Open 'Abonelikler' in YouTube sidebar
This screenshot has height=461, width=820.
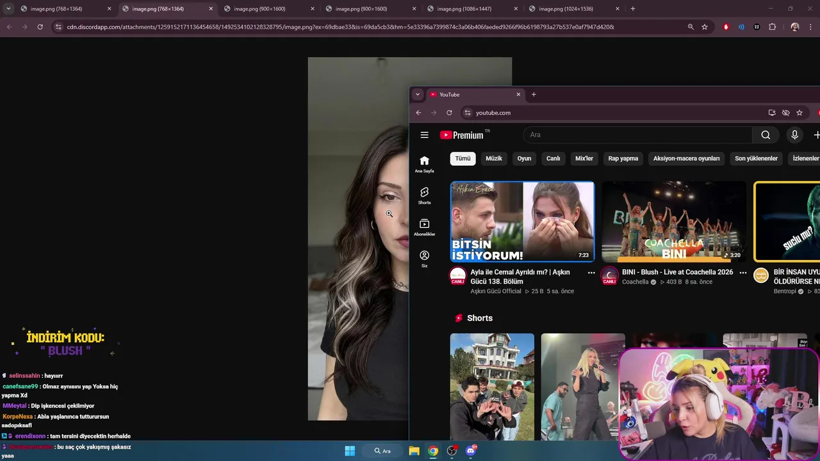coord(424,227)
